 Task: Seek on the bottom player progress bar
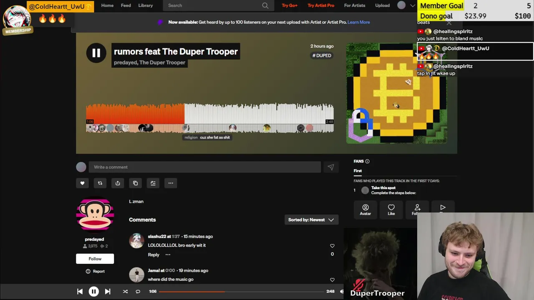tap(241, 292)
